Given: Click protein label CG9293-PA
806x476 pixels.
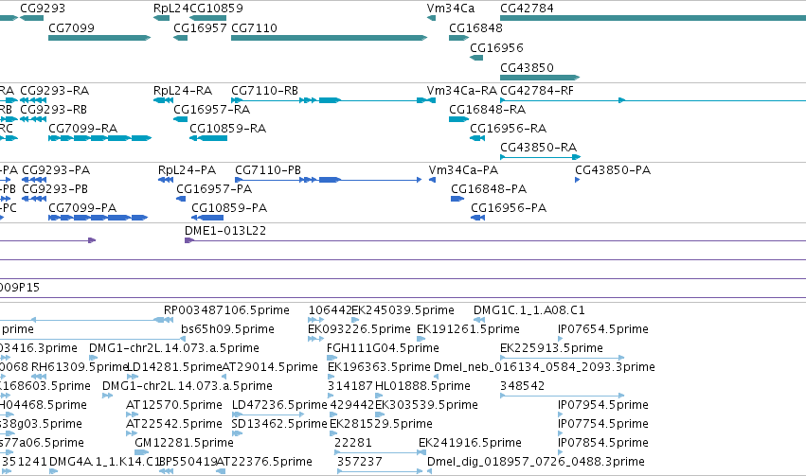Looking at the screenshot, I should tap(56, 170).
